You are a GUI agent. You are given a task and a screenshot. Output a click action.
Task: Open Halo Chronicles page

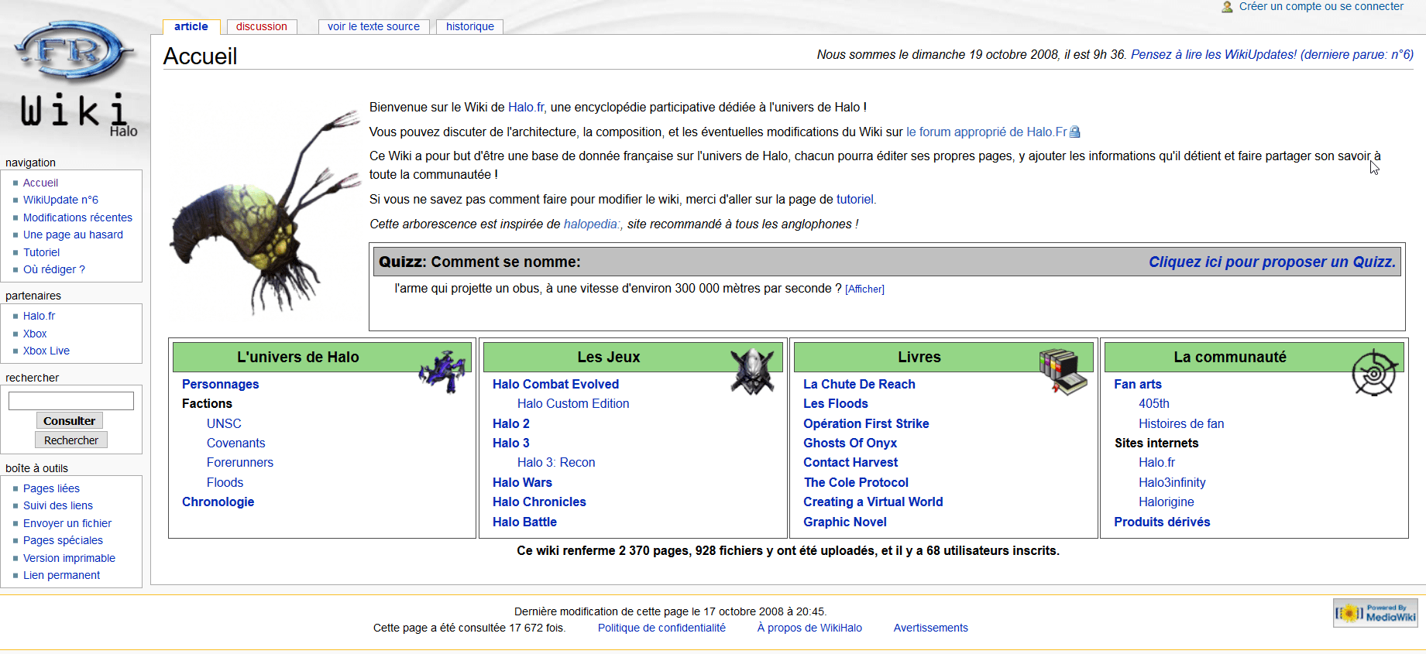[539, 502]
